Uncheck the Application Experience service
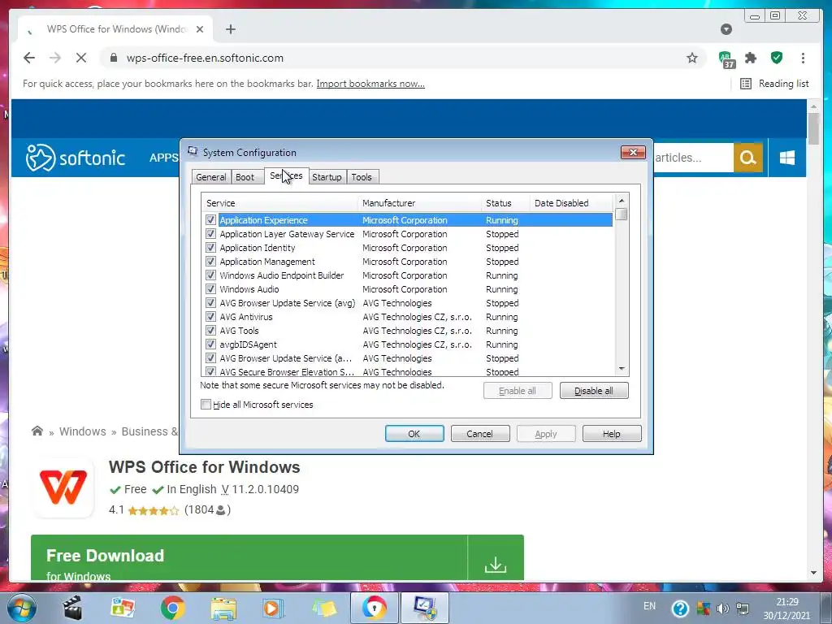832x624 pixels. pos(210,219)
